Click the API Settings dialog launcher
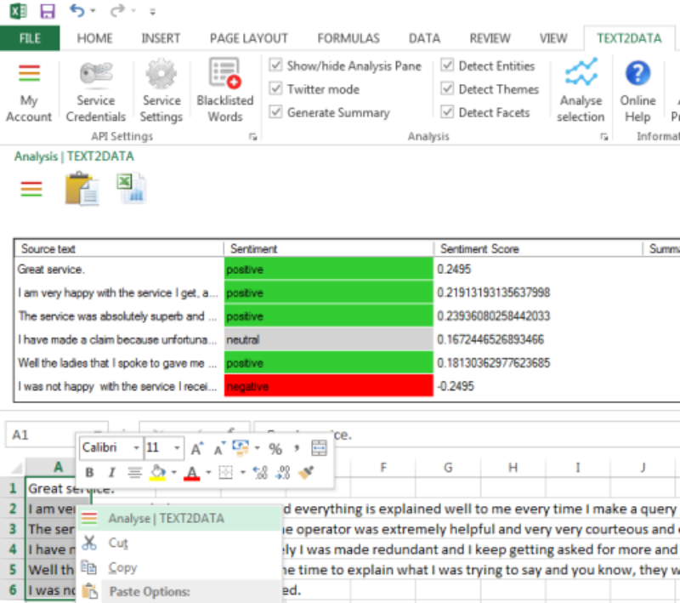 (253, 136)
